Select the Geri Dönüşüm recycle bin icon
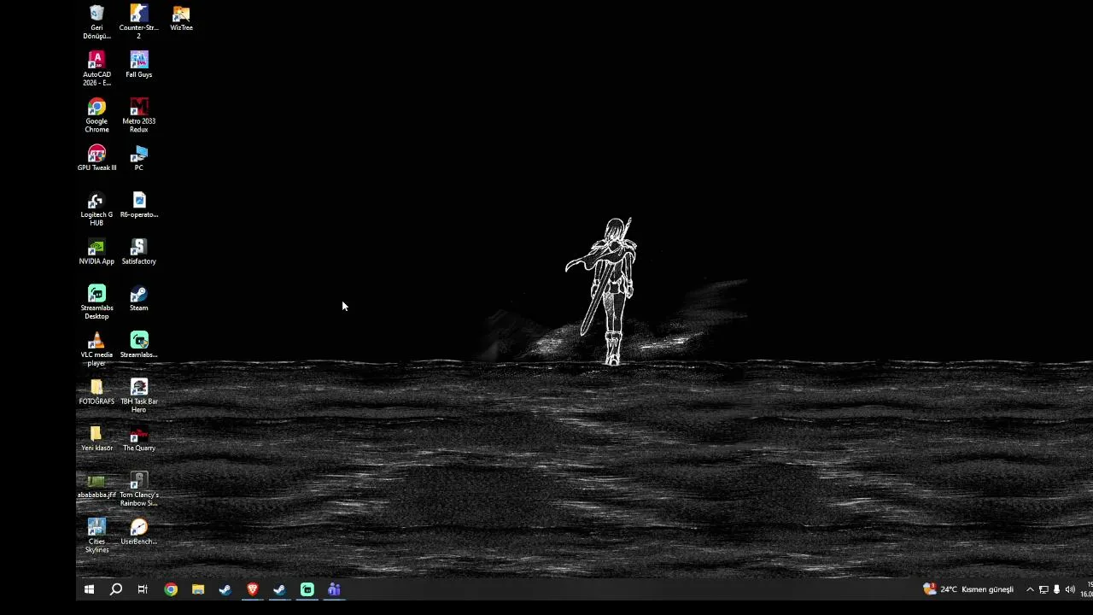This screenshot has width=1093, height=615. 96,21
